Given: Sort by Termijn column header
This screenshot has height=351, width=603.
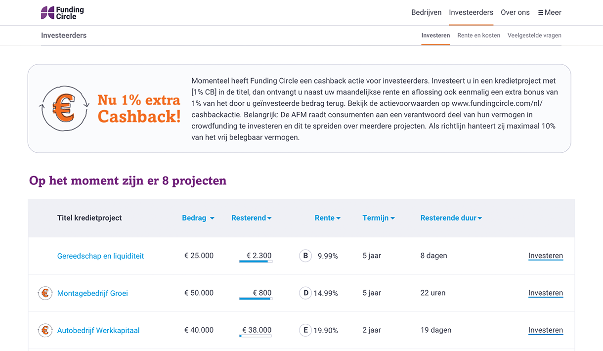Looking at the screenshot, I should (378, 218).
